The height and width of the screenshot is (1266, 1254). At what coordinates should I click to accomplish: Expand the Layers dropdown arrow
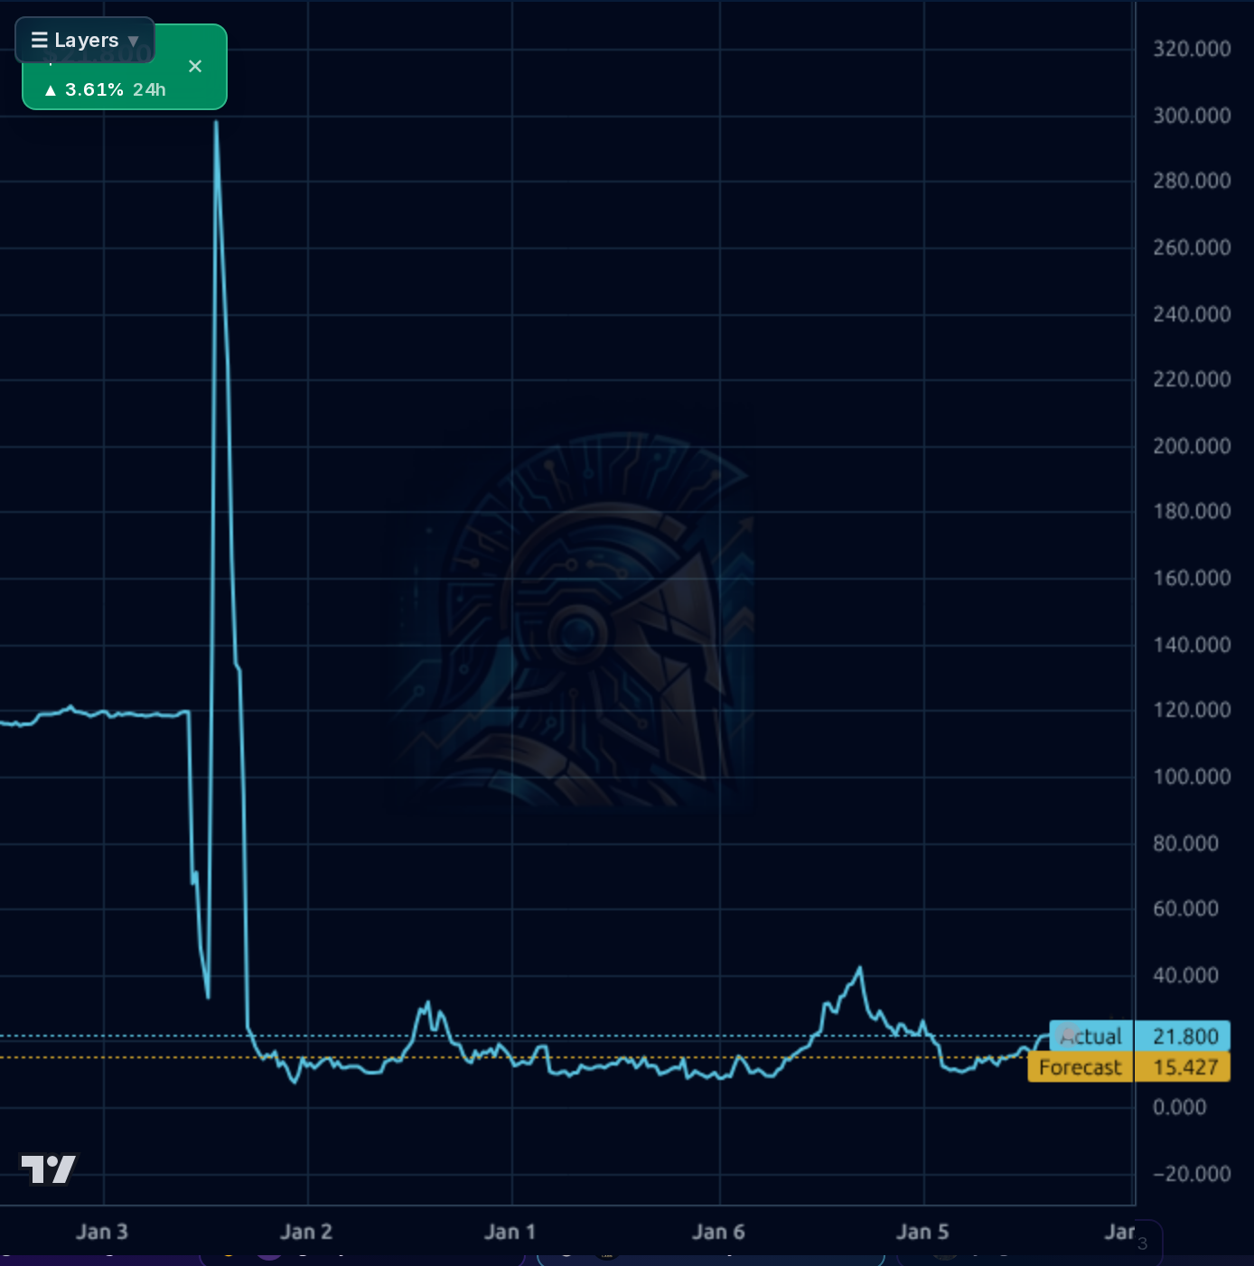coord(133,41)
